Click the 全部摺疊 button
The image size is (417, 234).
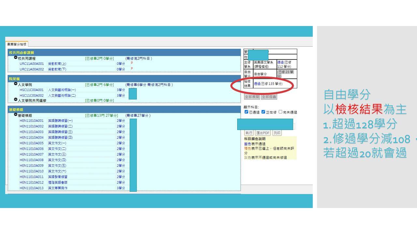point(269,97)
